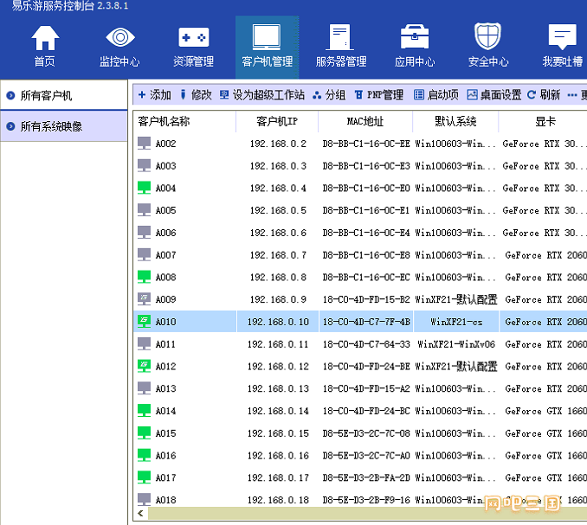Open the 启动项 toolbar option
Viewport: 587px width, 525px height.
point(436,95)
